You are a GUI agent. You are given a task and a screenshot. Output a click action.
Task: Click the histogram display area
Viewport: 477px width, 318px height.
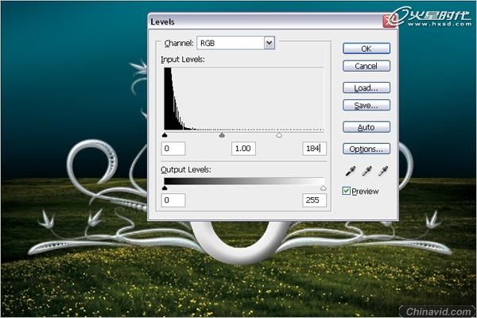[244, 99]
